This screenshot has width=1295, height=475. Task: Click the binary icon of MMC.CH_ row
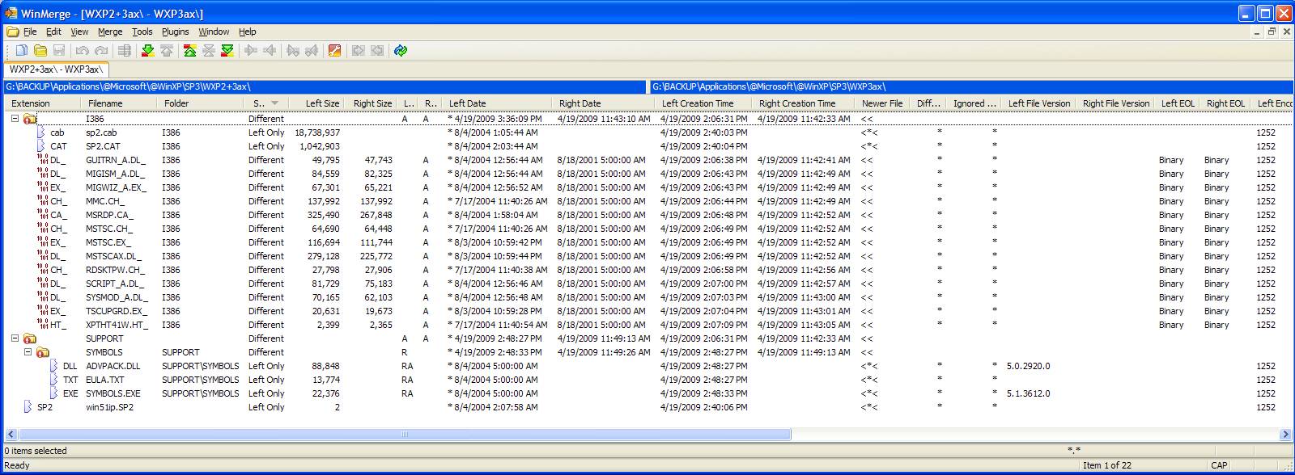(x=43, y=201)
